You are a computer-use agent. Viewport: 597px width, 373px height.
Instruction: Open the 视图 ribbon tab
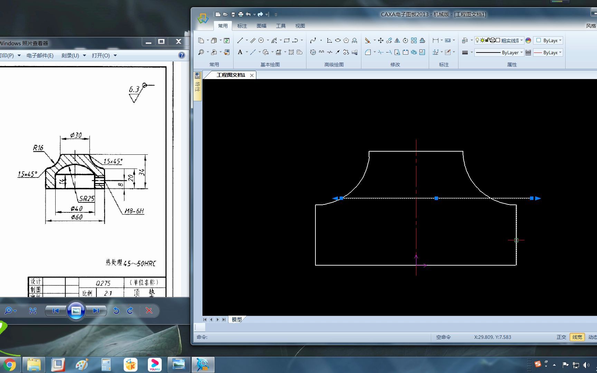click(300, 26)
